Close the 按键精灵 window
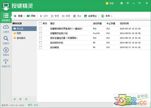Image resolution: width=151 pixels, height=108 pixels. [147, 3]
